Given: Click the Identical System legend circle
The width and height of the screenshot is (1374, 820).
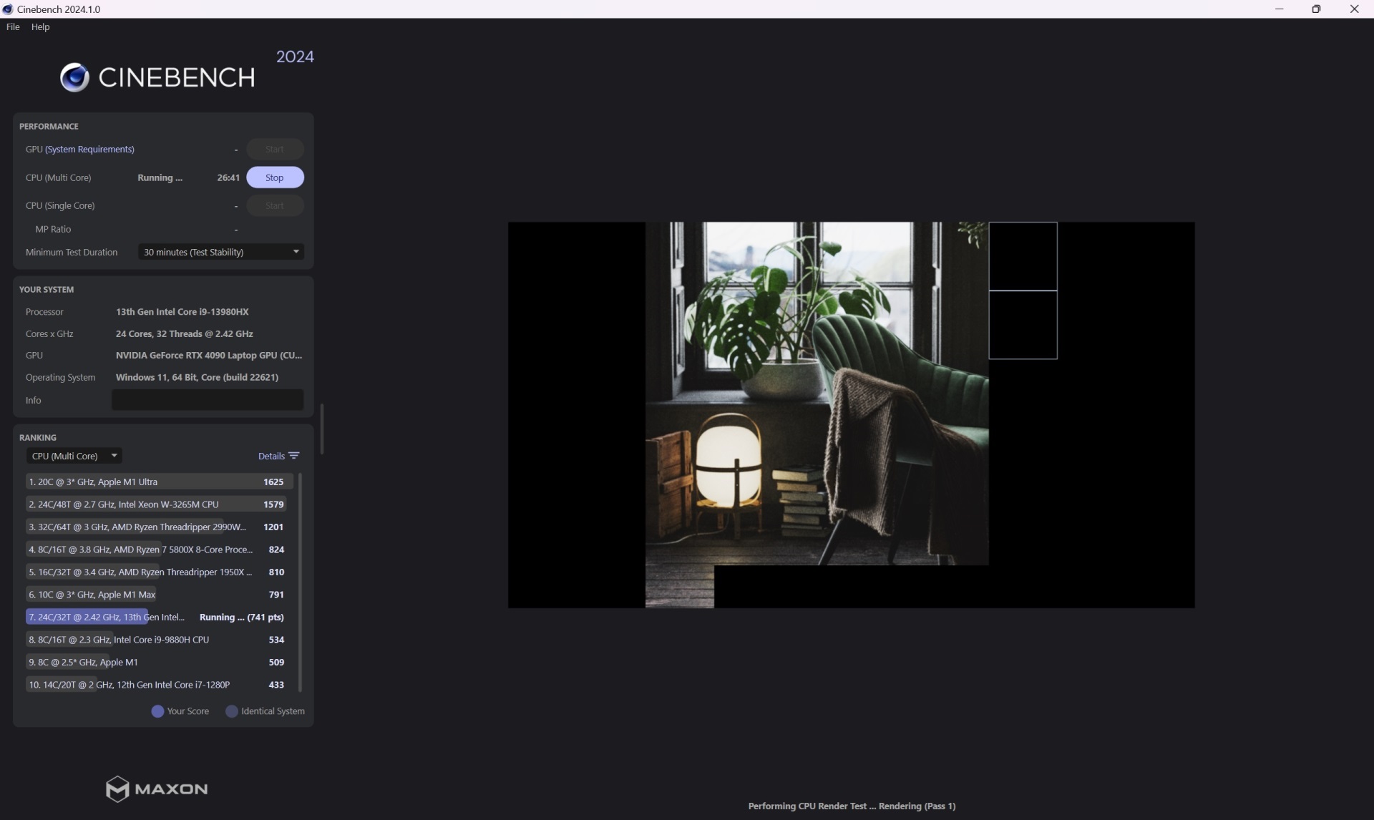Looking at the screenshot, I should tap(232, 711).
